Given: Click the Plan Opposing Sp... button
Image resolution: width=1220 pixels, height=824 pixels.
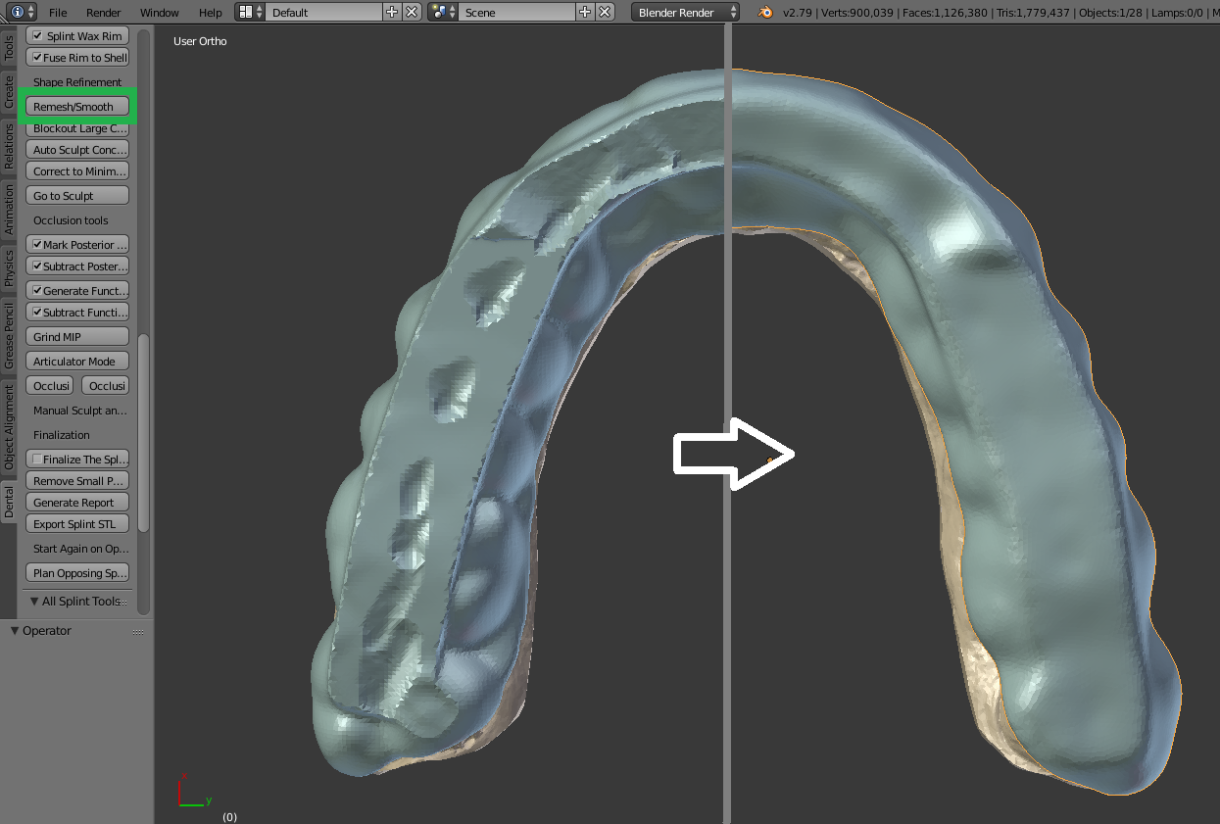Looking at the screenshot, I should click(77, 573).
